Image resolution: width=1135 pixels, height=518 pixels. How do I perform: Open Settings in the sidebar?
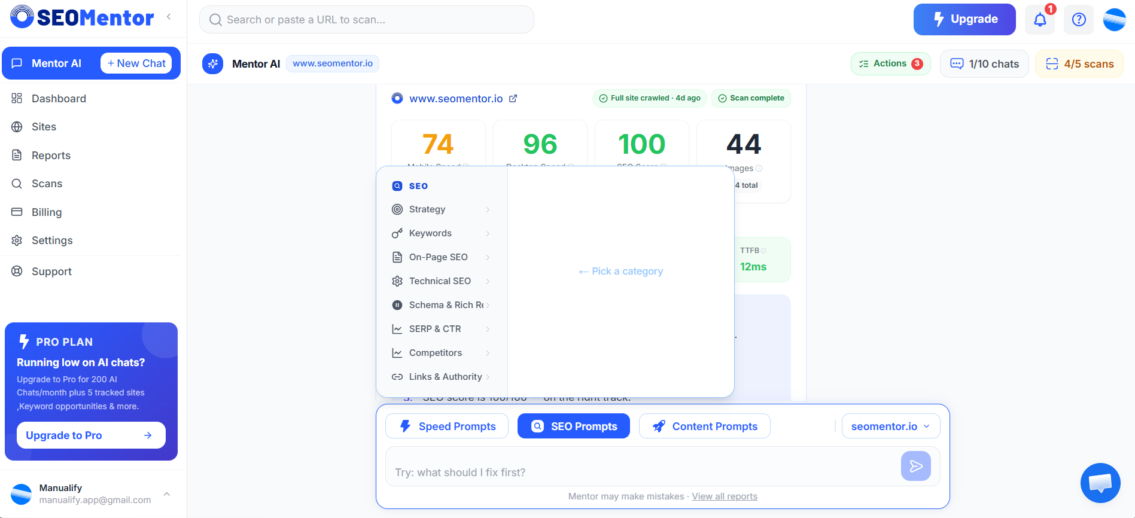[x=91, y=240]
